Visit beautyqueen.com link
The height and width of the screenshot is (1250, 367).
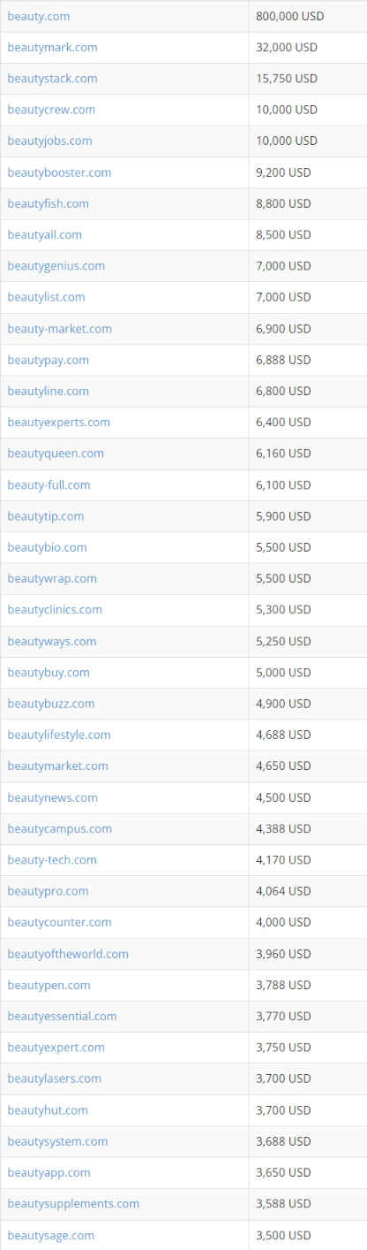click(56, 454)
